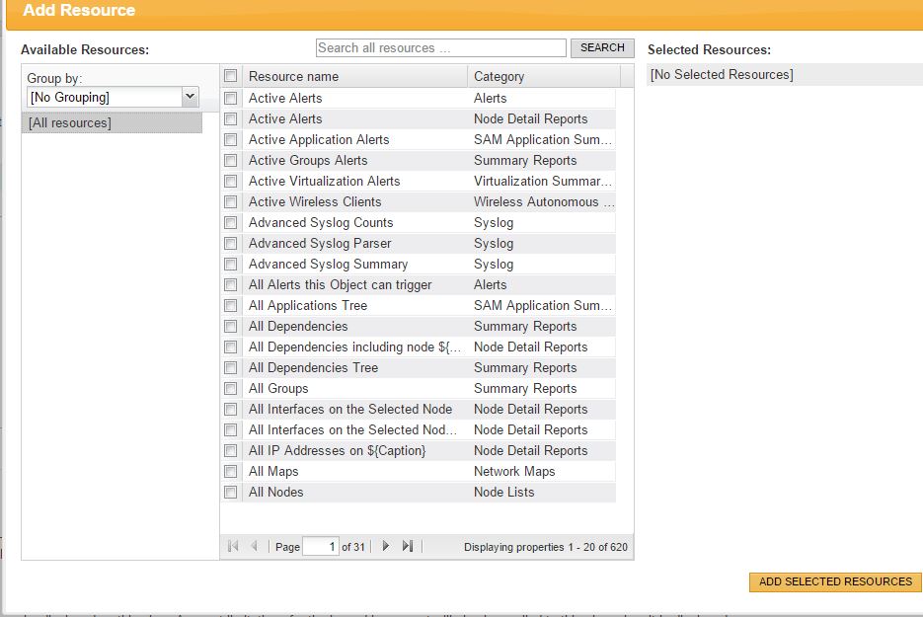Viewport: 923px width, 617px height.
Task: Select All Interfaces on the Selected Node
Action: pos(350,409)
